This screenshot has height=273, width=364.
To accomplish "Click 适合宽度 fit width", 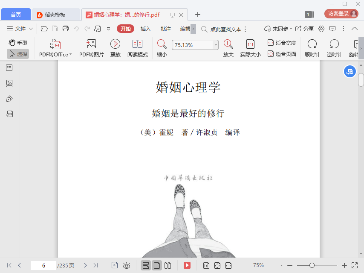I will point(282,43).
